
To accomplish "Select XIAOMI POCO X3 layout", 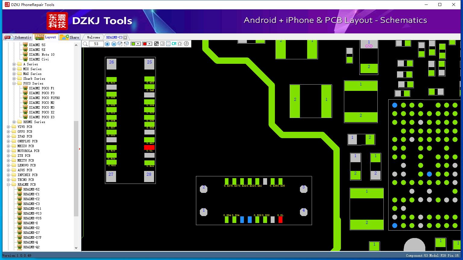I will [42, 117].
